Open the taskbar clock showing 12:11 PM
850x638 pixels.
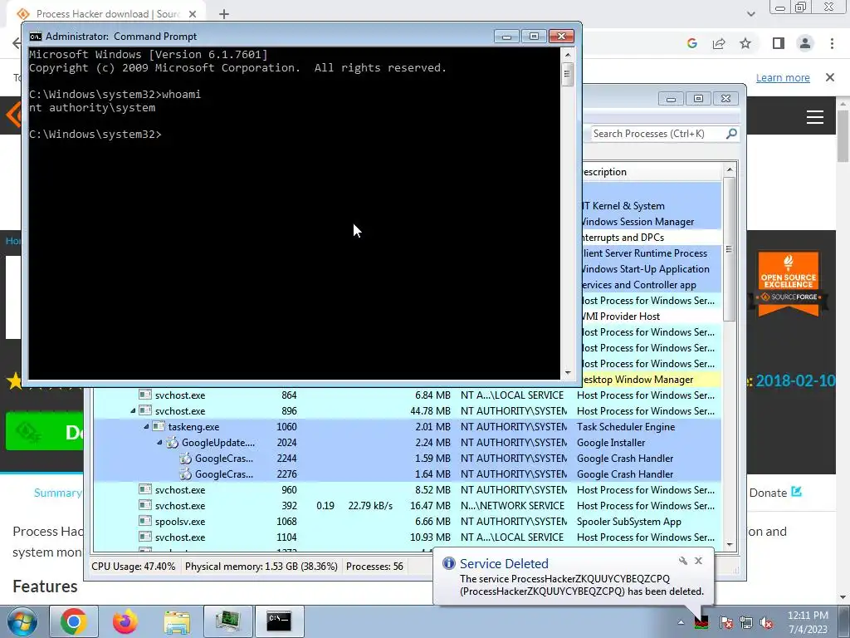click(x=808, y=622)
